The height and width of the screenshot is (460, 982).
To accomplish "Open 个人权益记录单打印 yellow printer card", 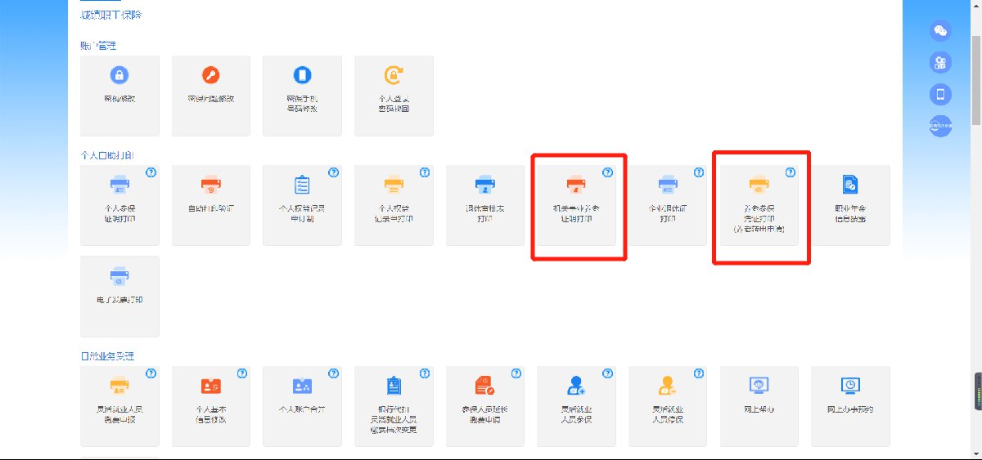I will click(394, 205).
